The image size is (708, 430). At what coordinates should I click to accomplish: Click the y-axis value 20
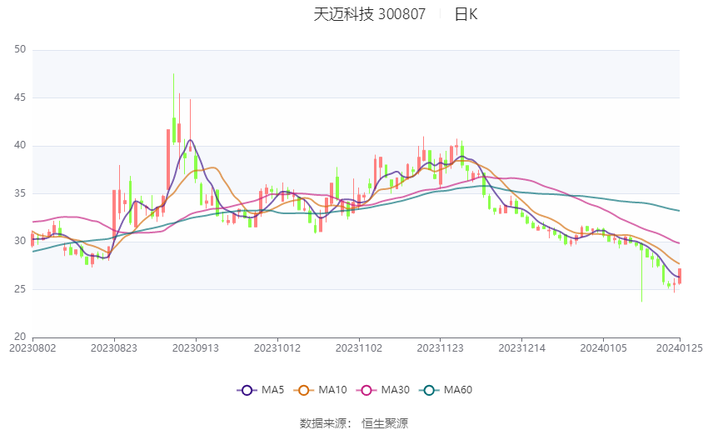click(x=20, y=337)
